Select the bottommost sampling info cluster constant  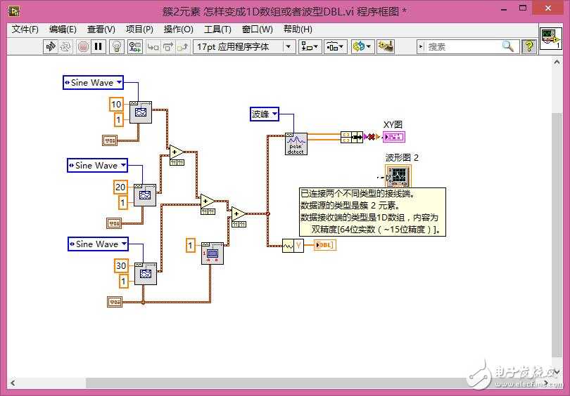(x=115, y=302)
